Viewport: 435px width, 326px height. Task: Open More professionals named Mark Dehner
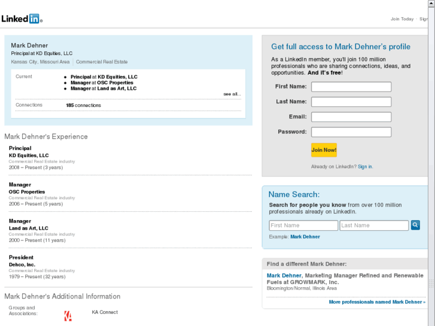click(377, 302)
